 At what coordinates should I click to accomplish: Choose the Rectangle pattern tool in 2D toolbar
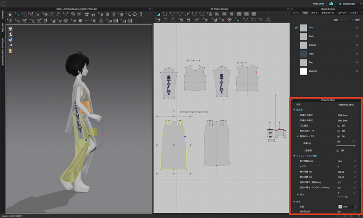(225, 14)
